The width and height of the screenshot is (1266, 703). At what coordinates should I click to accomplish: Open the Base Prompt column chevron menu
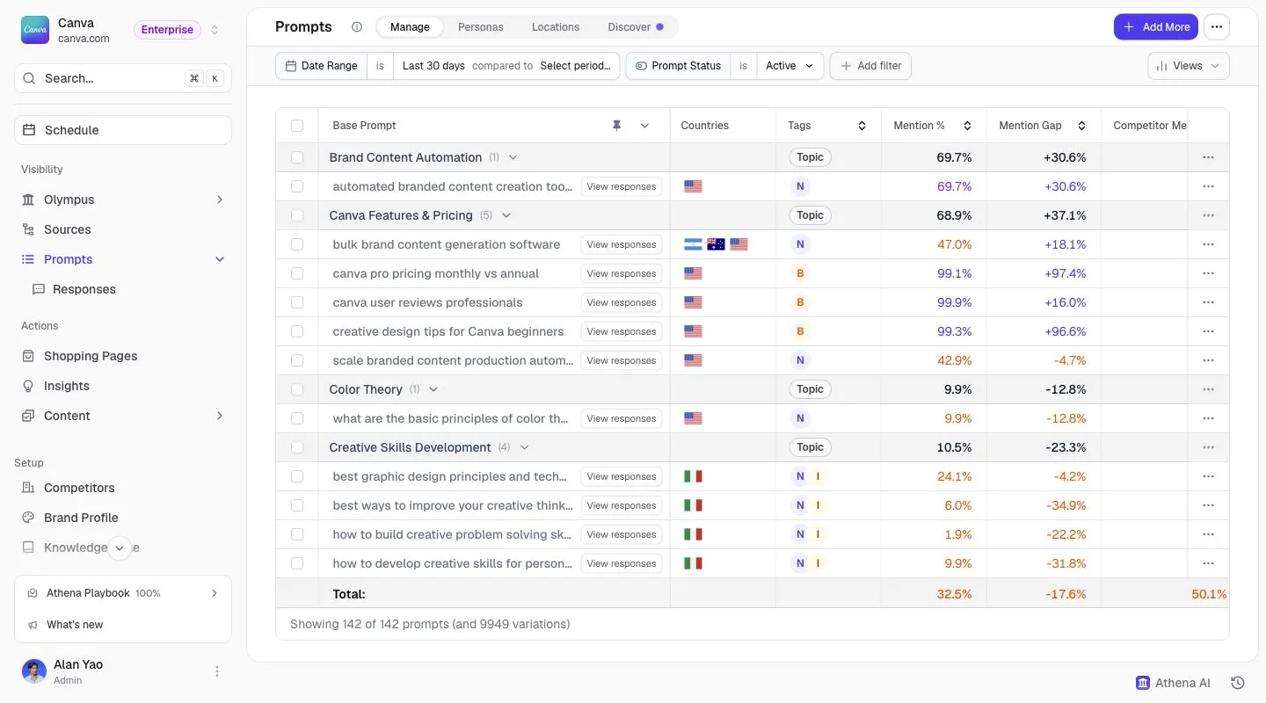tap(644, 126)
